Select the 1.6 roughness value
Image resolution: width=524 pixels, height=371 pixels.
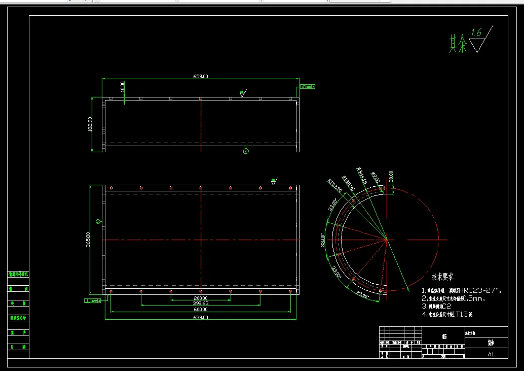pos(476,32)
